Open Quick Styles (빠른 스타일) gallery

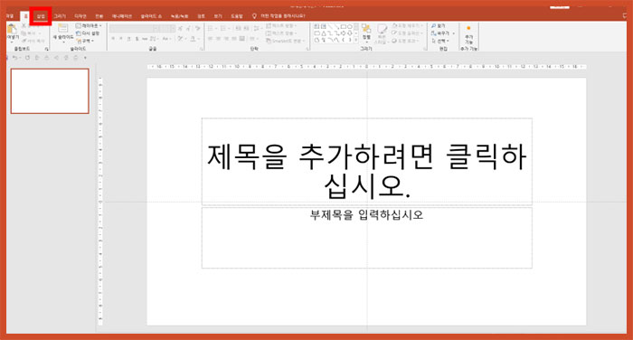(381, 33)
